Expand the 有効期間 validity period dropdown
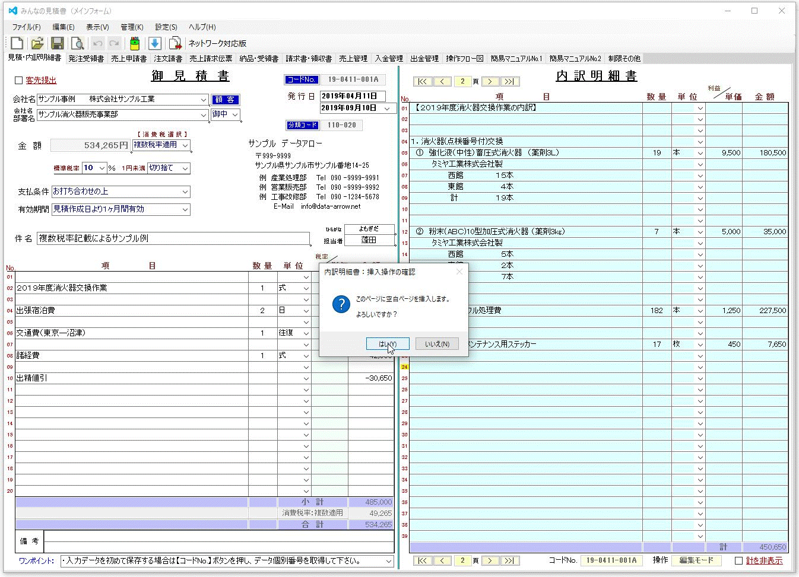 click(x=185, y=209)
